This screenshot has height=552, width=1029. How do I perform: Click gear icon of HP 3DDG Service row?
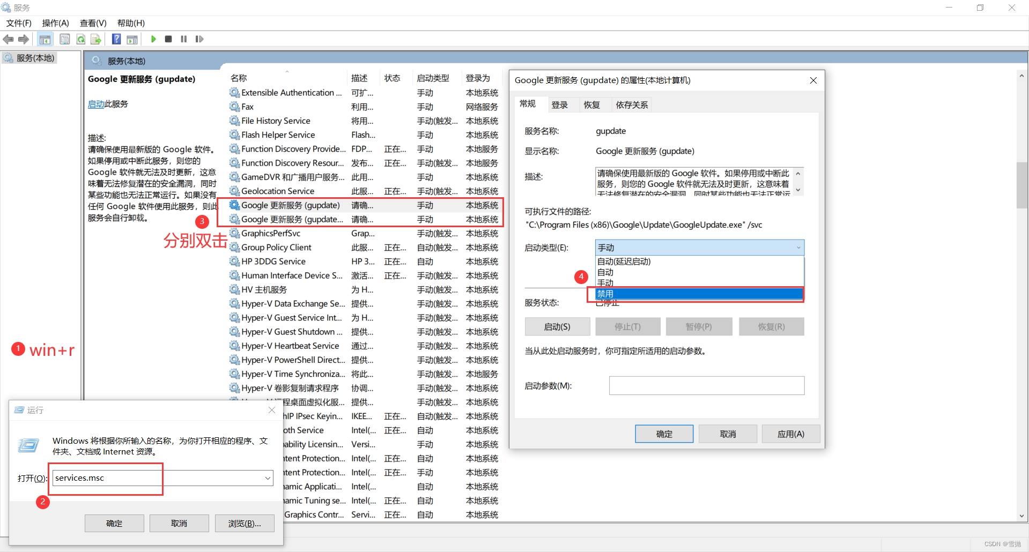(x=234, y=262)
